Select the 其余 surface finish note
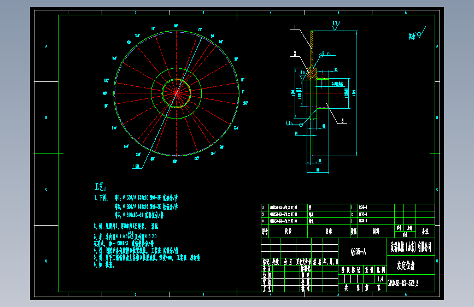The image size is (474, 307). pyautogui.click(x=412, y=36)
